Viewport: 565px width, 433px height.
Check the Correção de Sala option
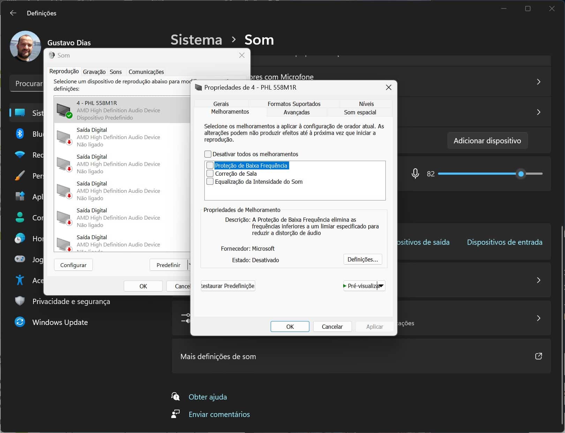click(210, 174)
